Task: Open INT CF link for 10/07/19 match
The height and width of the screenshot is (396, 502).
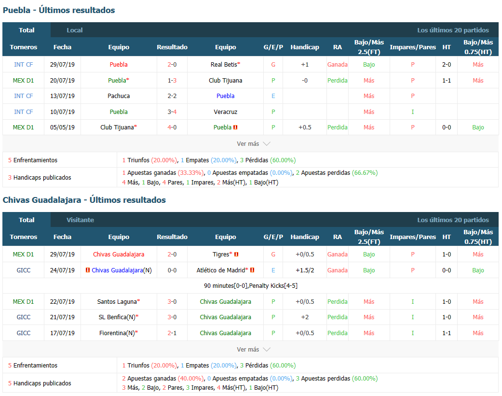Action: (23, 112)
